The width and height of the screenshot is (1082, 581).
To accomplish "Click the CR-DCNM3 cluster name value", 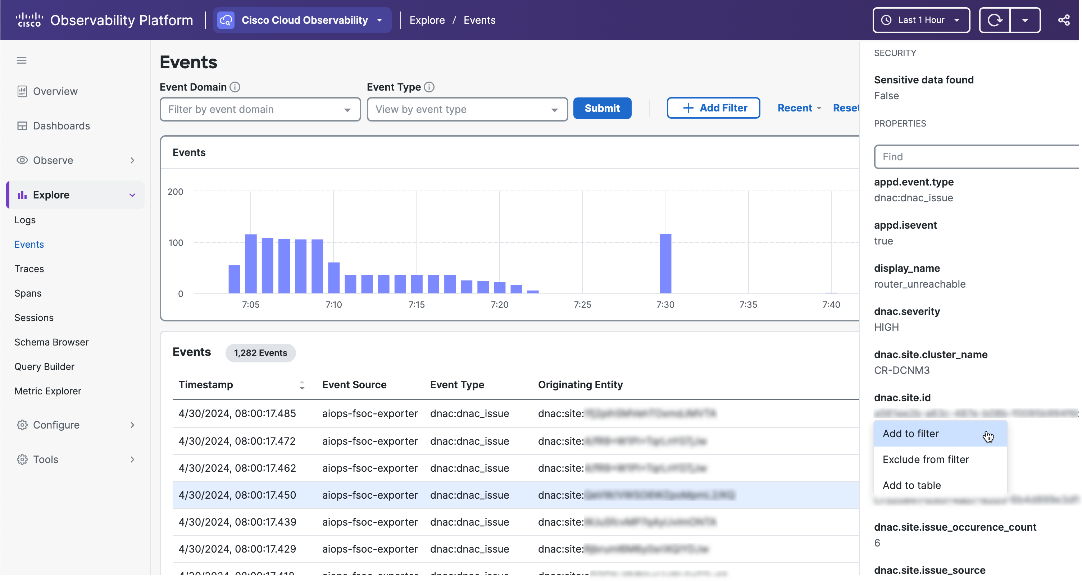I will coord(901,370).
